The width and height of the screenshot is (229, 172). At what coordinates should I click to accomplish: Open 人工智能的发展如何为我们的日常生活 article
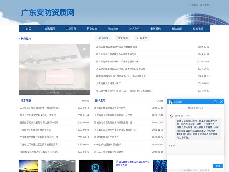[40, 108]
